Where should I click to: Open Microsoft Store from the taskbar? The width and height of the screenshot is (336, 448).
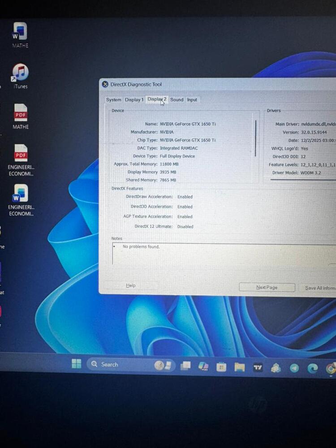pyautogui.click(x=221, y=367)
